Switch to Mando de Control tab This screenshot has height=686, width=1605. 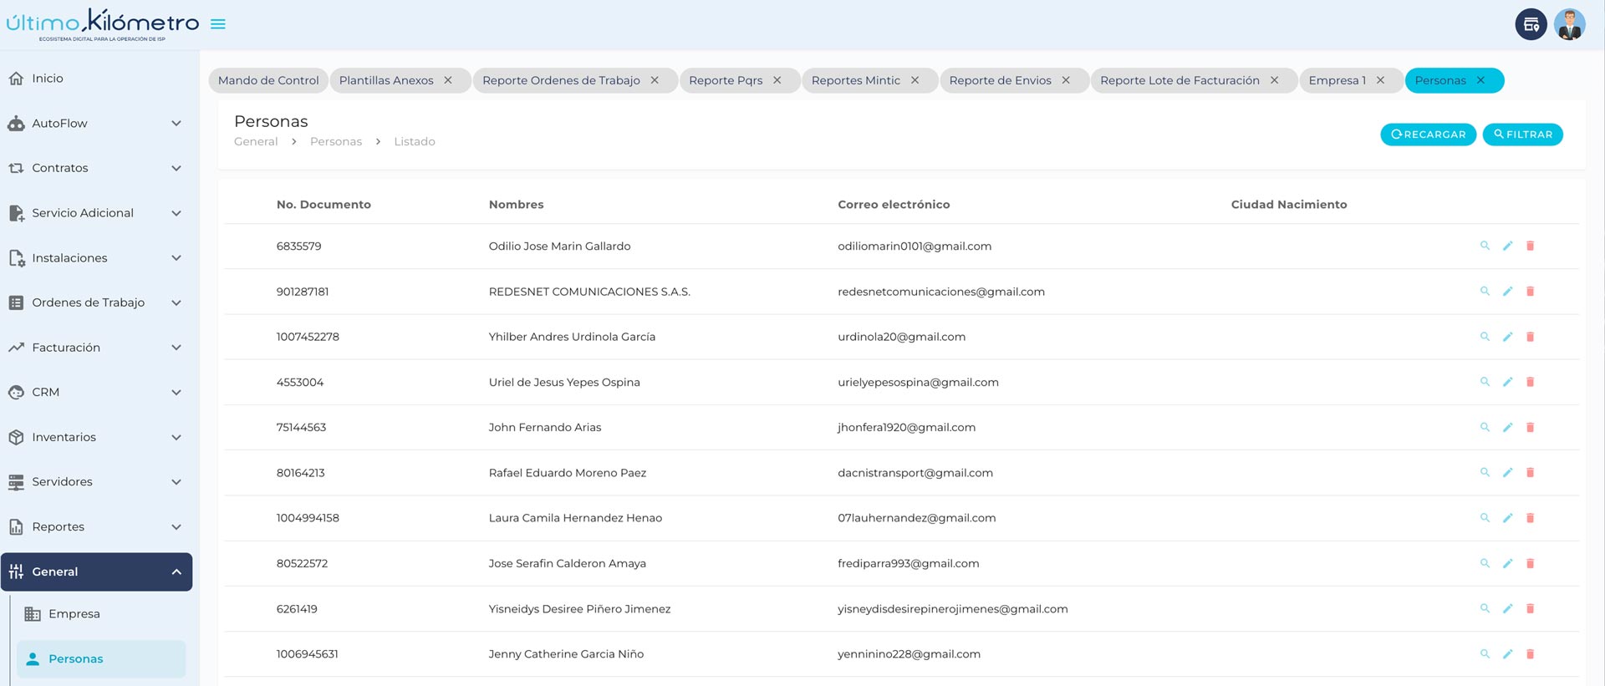268,80
